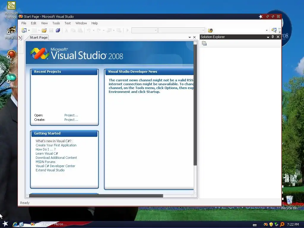Launch Internet Explorer from quick launch

[15, 224]
